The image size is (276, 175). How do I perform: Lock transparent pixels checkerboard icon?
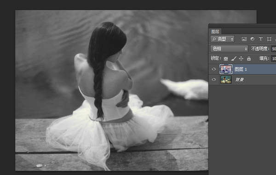(226, 58)
